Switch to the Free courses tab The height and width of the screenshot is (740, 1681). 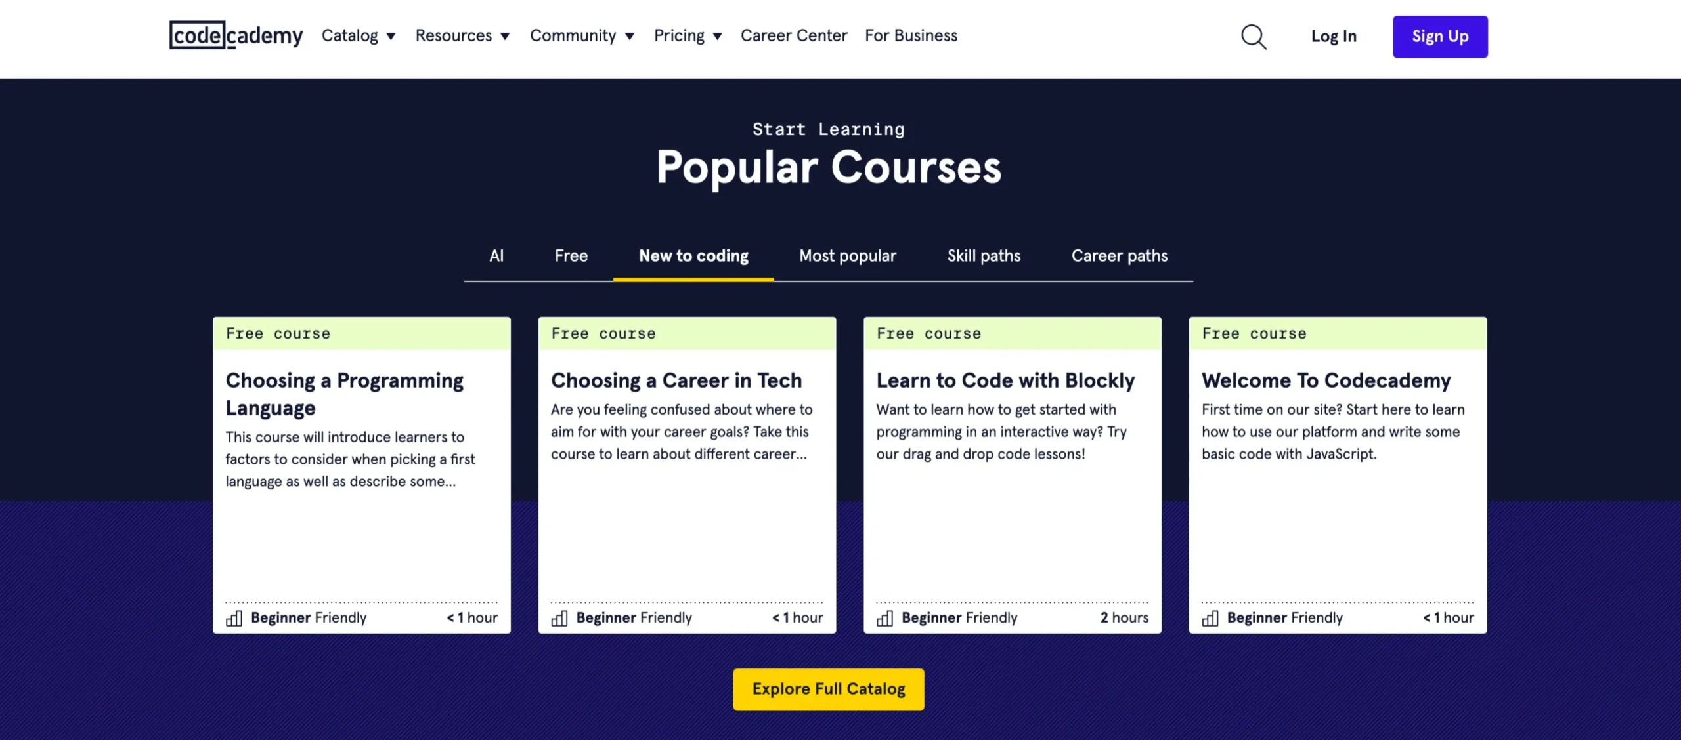571,256
